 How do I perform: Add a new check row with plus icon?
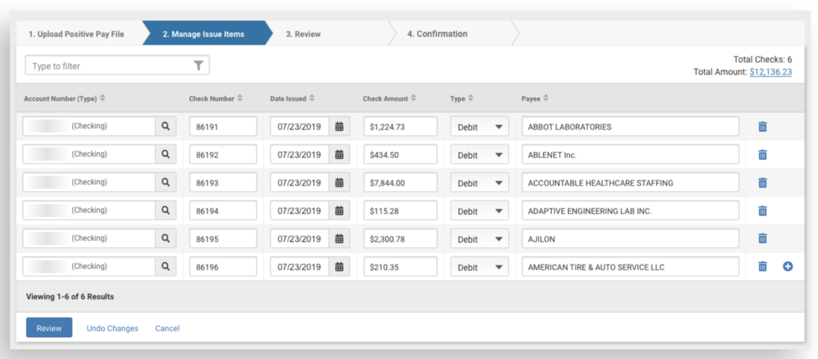coord(788,267)
